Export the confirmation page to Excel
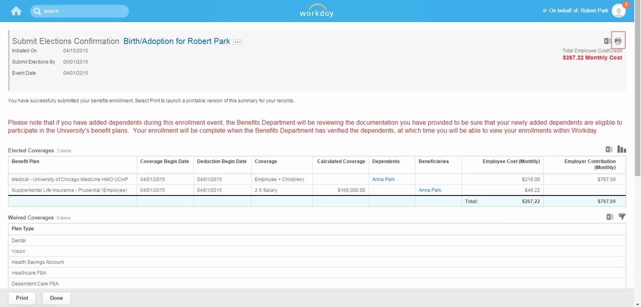Image resolution: width=641 pixels, height=307 pixels. [607, 41]
